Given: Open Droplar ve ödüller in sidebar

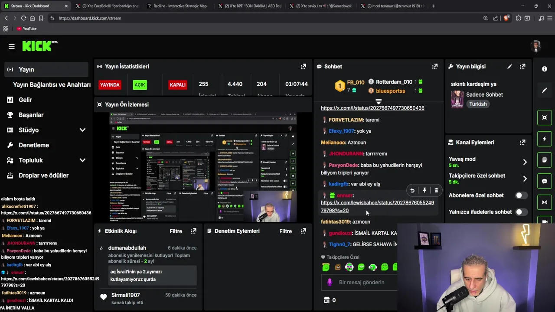Looking at the screenshot, I should pyautogui.click(x=46, y=175).
